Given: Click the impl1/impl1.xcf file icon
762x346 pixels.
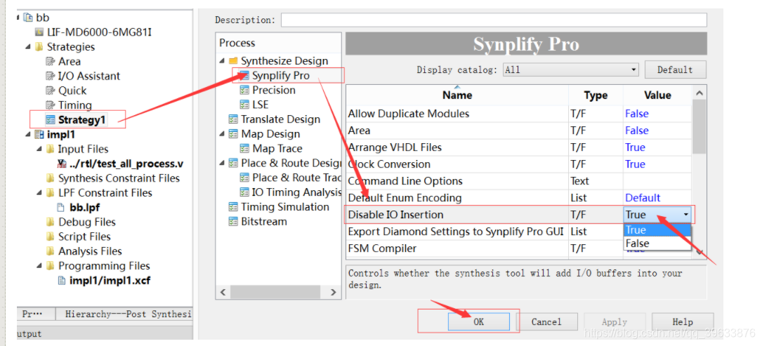Looking at the screenshot, I should tap(61, 281).
